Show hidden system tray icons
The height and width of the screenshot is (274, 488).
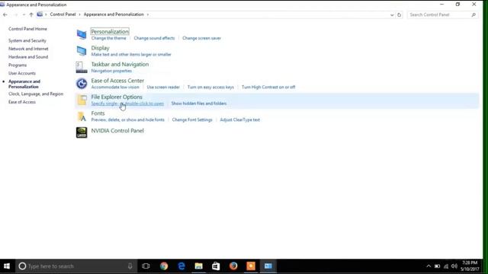pos(429,266)
